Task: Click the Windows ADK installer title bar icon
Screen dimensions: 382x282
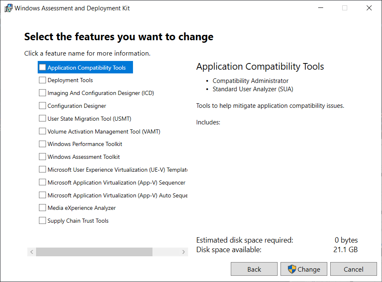Action: click(8, 8)
